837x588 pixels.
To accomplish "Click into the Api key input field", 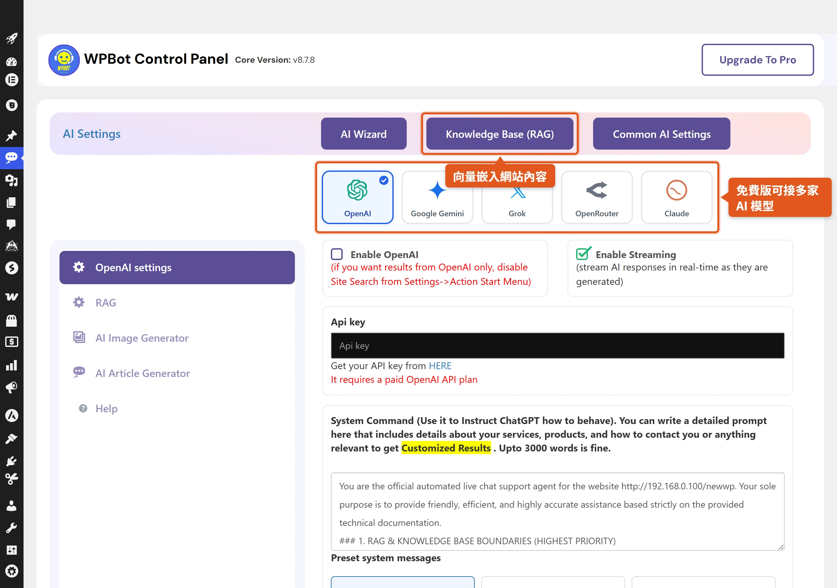I will coord(557,345).
